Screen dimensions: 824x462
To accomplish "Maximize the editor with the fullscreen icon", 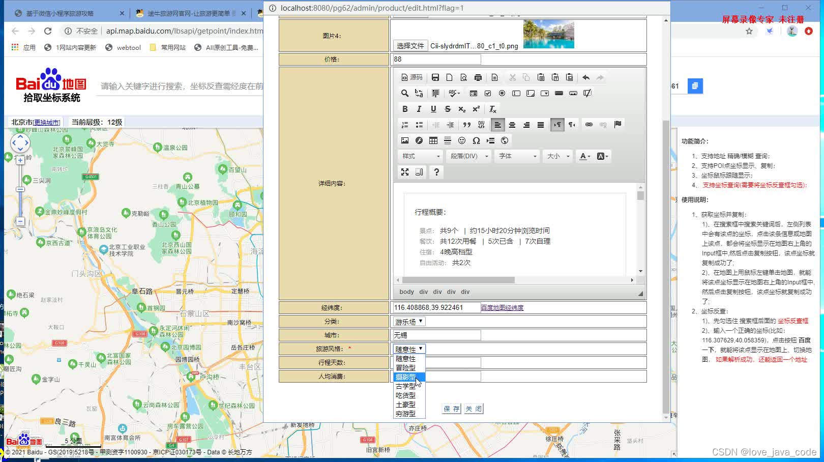I will [x=405, y=172].
